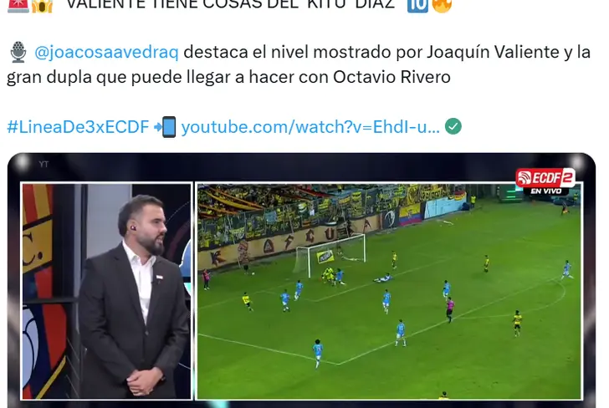The image size is (609, 408).
Task: Click the green verified checkmark badge
Action: pyautogui.click(x=453, y=126)
